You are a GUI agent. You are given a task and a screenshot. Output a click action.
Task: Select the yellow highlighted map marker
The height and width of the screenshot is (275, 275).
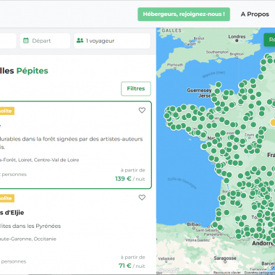tap(273, 122)
